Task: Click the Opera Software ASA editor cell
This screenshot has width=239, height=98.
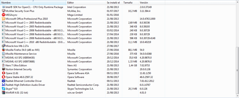Action: 78,73
